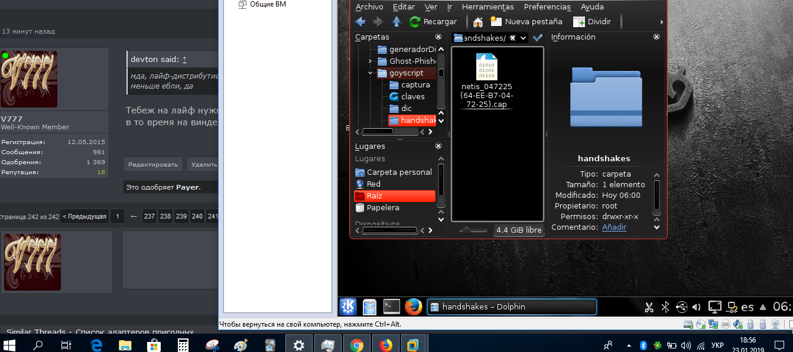This screenshot has height=352, width=793.
Task: Split the view with Dividir
Action: coord(593,22)
